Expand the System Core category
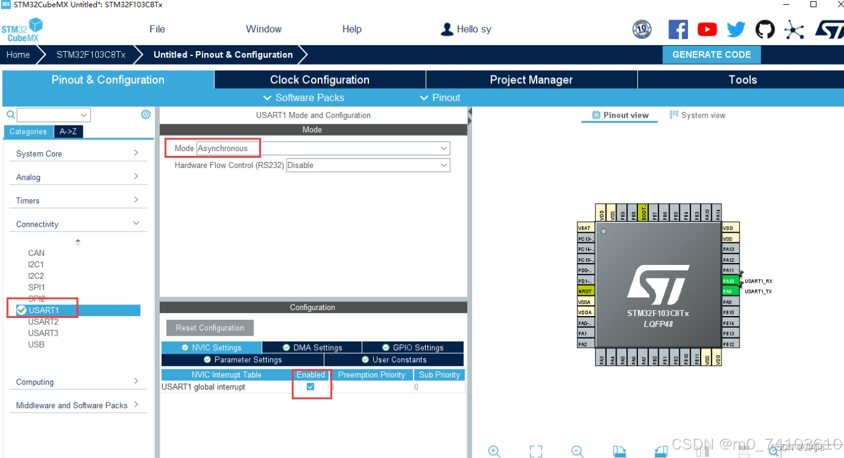The image size is (844, 458). [77, 153]
